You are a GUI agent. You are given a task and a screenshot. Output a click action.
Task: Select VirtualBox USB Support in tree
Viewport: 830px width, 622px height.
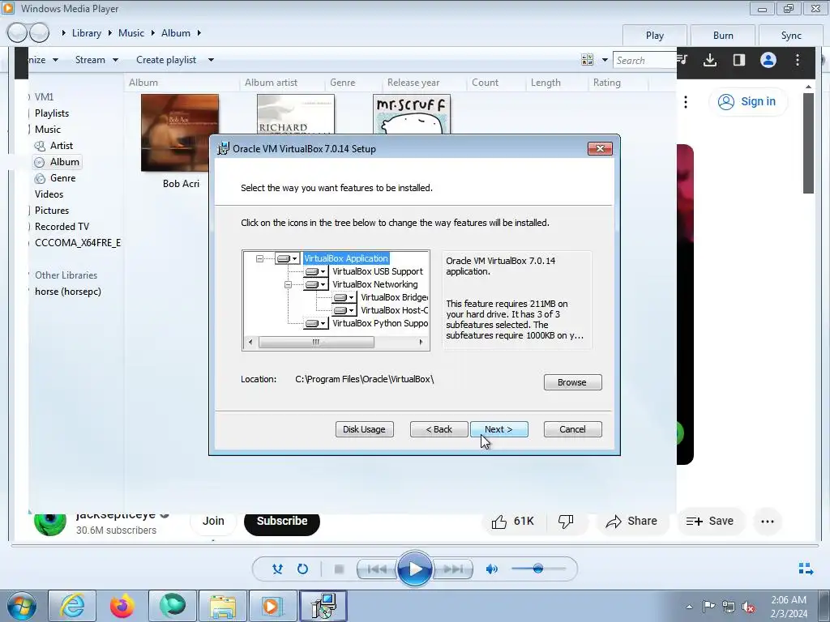pos(378,271)
